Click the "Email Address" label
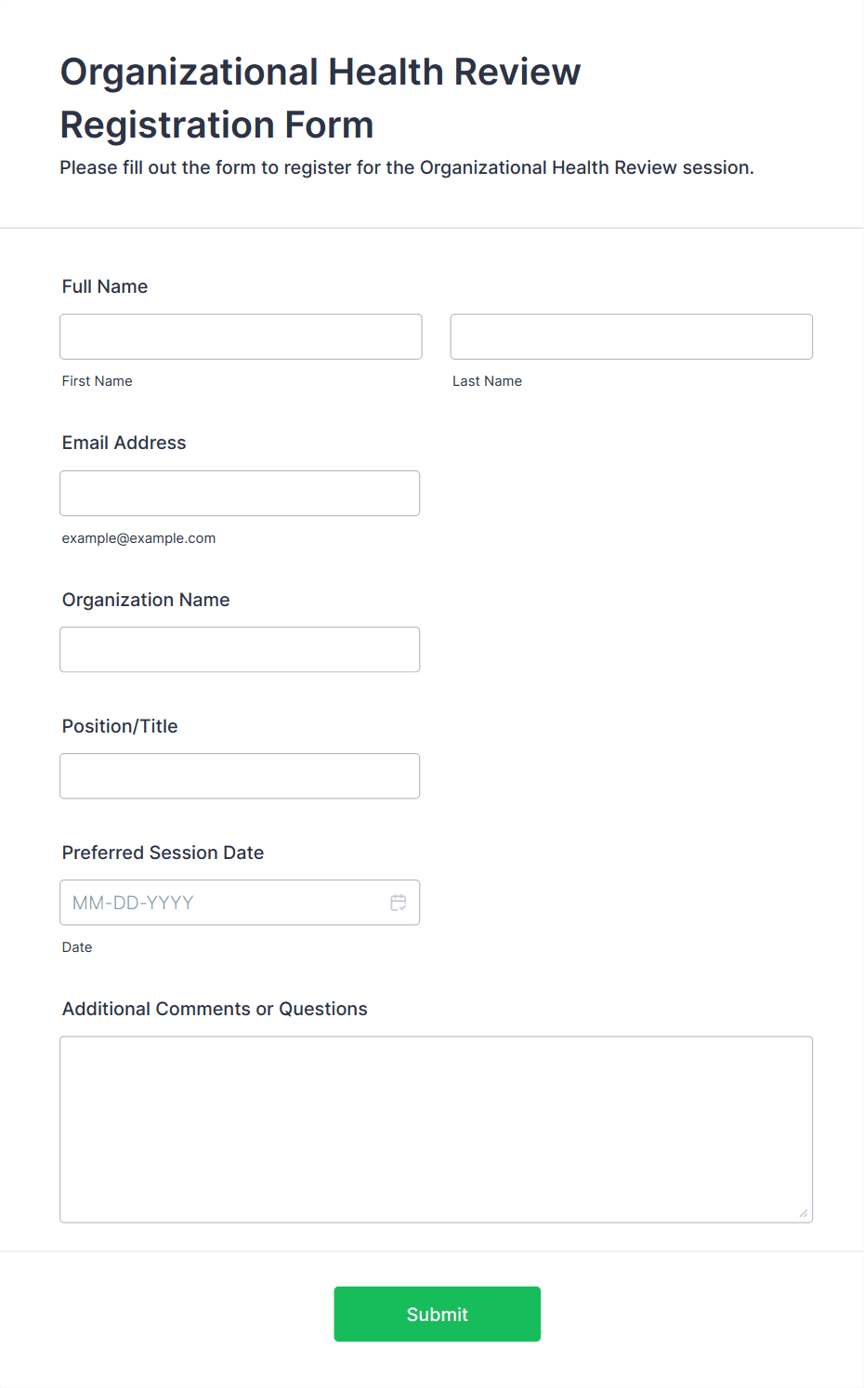The height and width of the screenshot is (1388, 864). (124, 443)
